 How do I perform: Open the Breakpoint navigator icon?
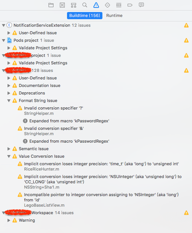coord(130,5)
